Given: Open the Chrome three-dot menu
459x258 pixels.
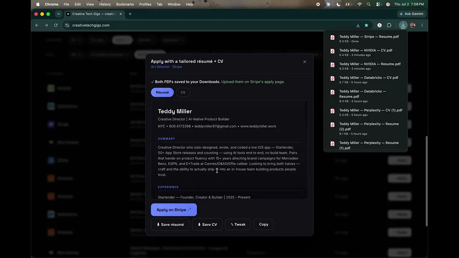Looking at the screenshot, I should (422, 25).
